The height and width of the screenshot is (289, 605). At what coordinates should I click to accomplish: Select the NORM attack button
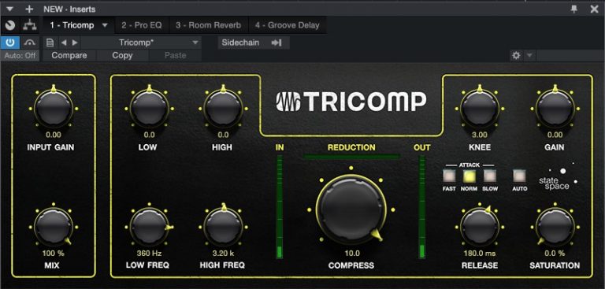470,176
